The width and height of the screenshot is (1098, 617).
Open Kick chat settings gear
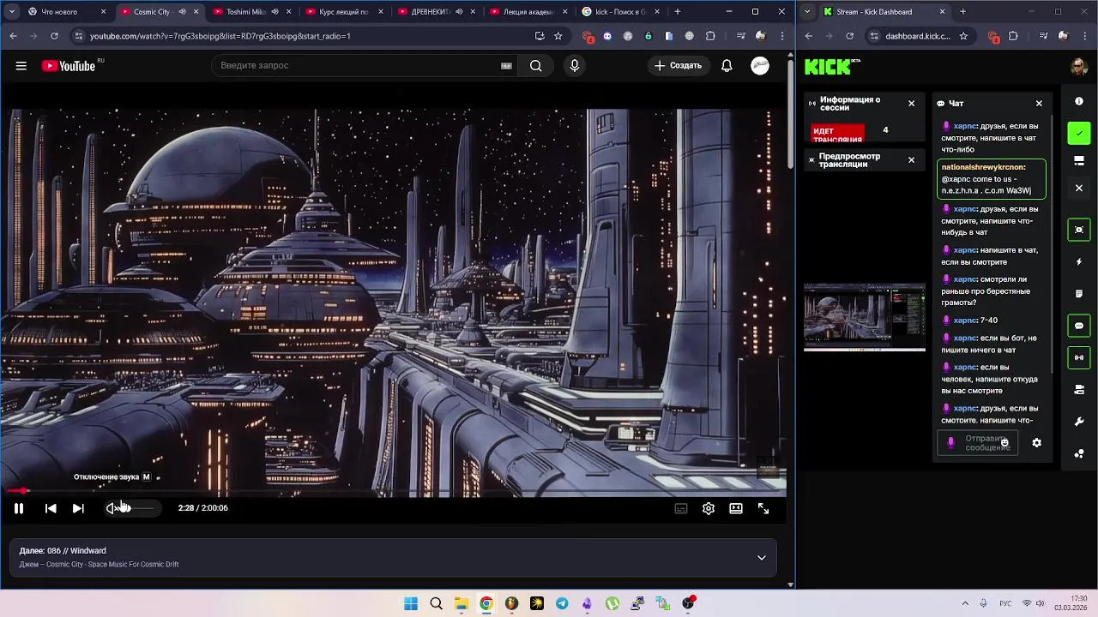coord(1036,443)
